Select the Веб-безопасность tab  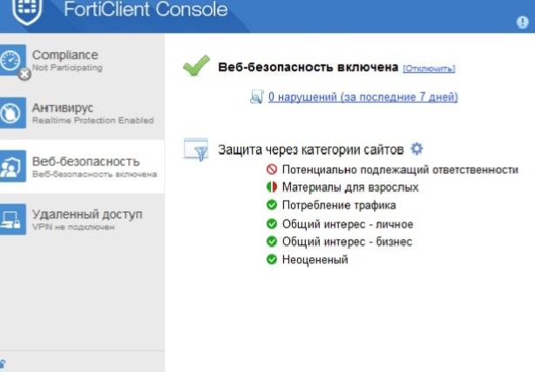[82, 166]
